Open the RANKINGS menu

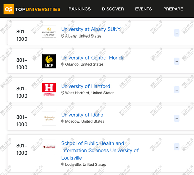tap(80, 9)
